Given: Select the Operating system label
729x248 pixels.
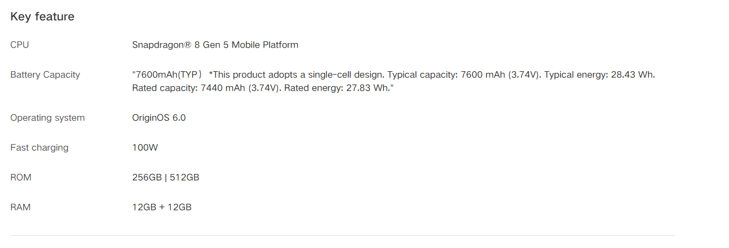Looking at the screenshot, I should [47, 118].
